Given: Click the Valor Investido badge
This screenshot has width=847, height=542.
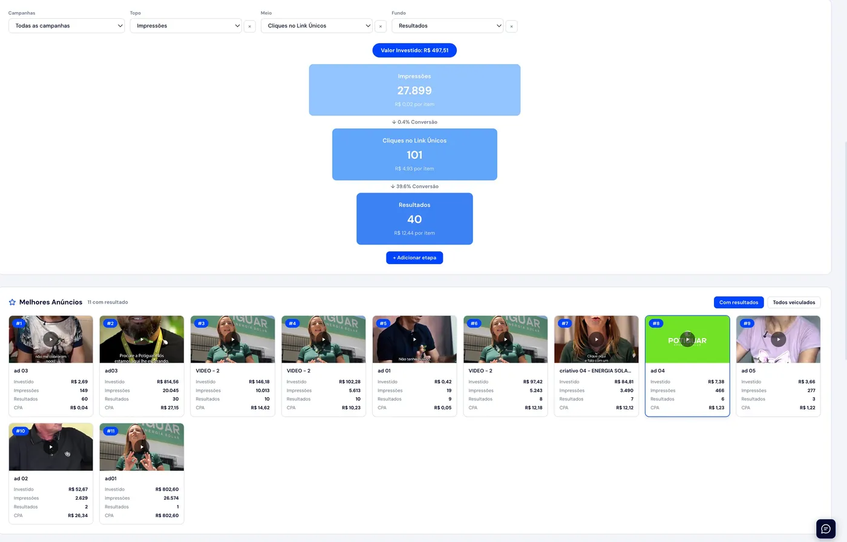Looking at the screenshot, I should coord(414,50).
